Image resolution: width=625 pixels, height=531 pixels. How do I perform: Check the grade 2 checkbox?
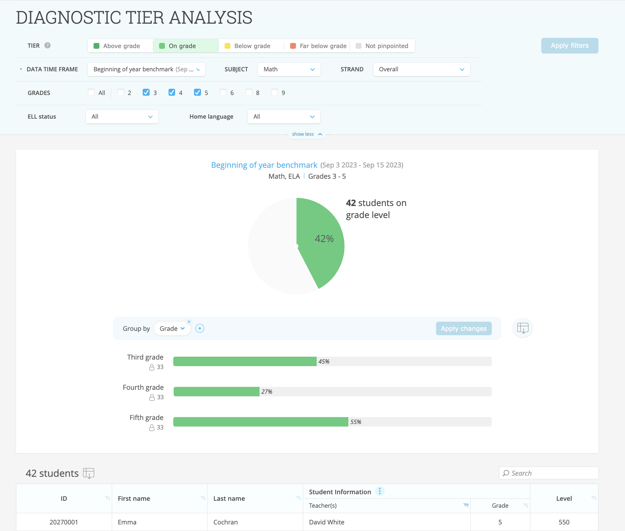click(x=121, y=92)
